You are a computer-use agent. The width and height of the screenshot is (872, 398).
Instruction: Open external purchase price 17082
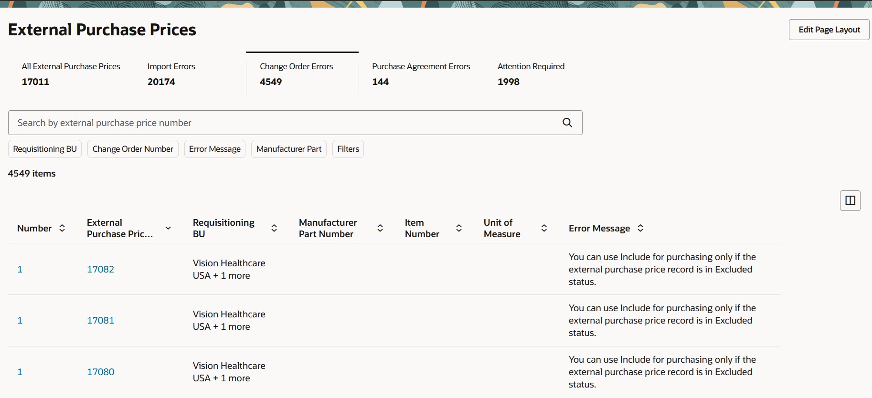100,269
